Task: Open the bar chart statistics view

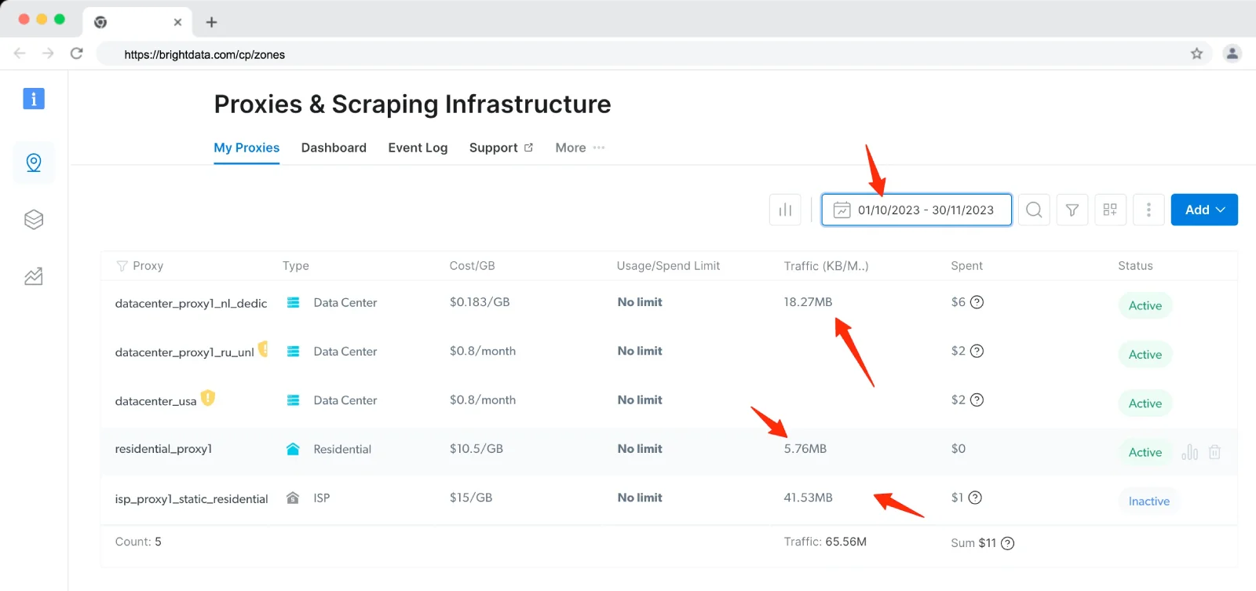Action: click(x=785, y=210)
